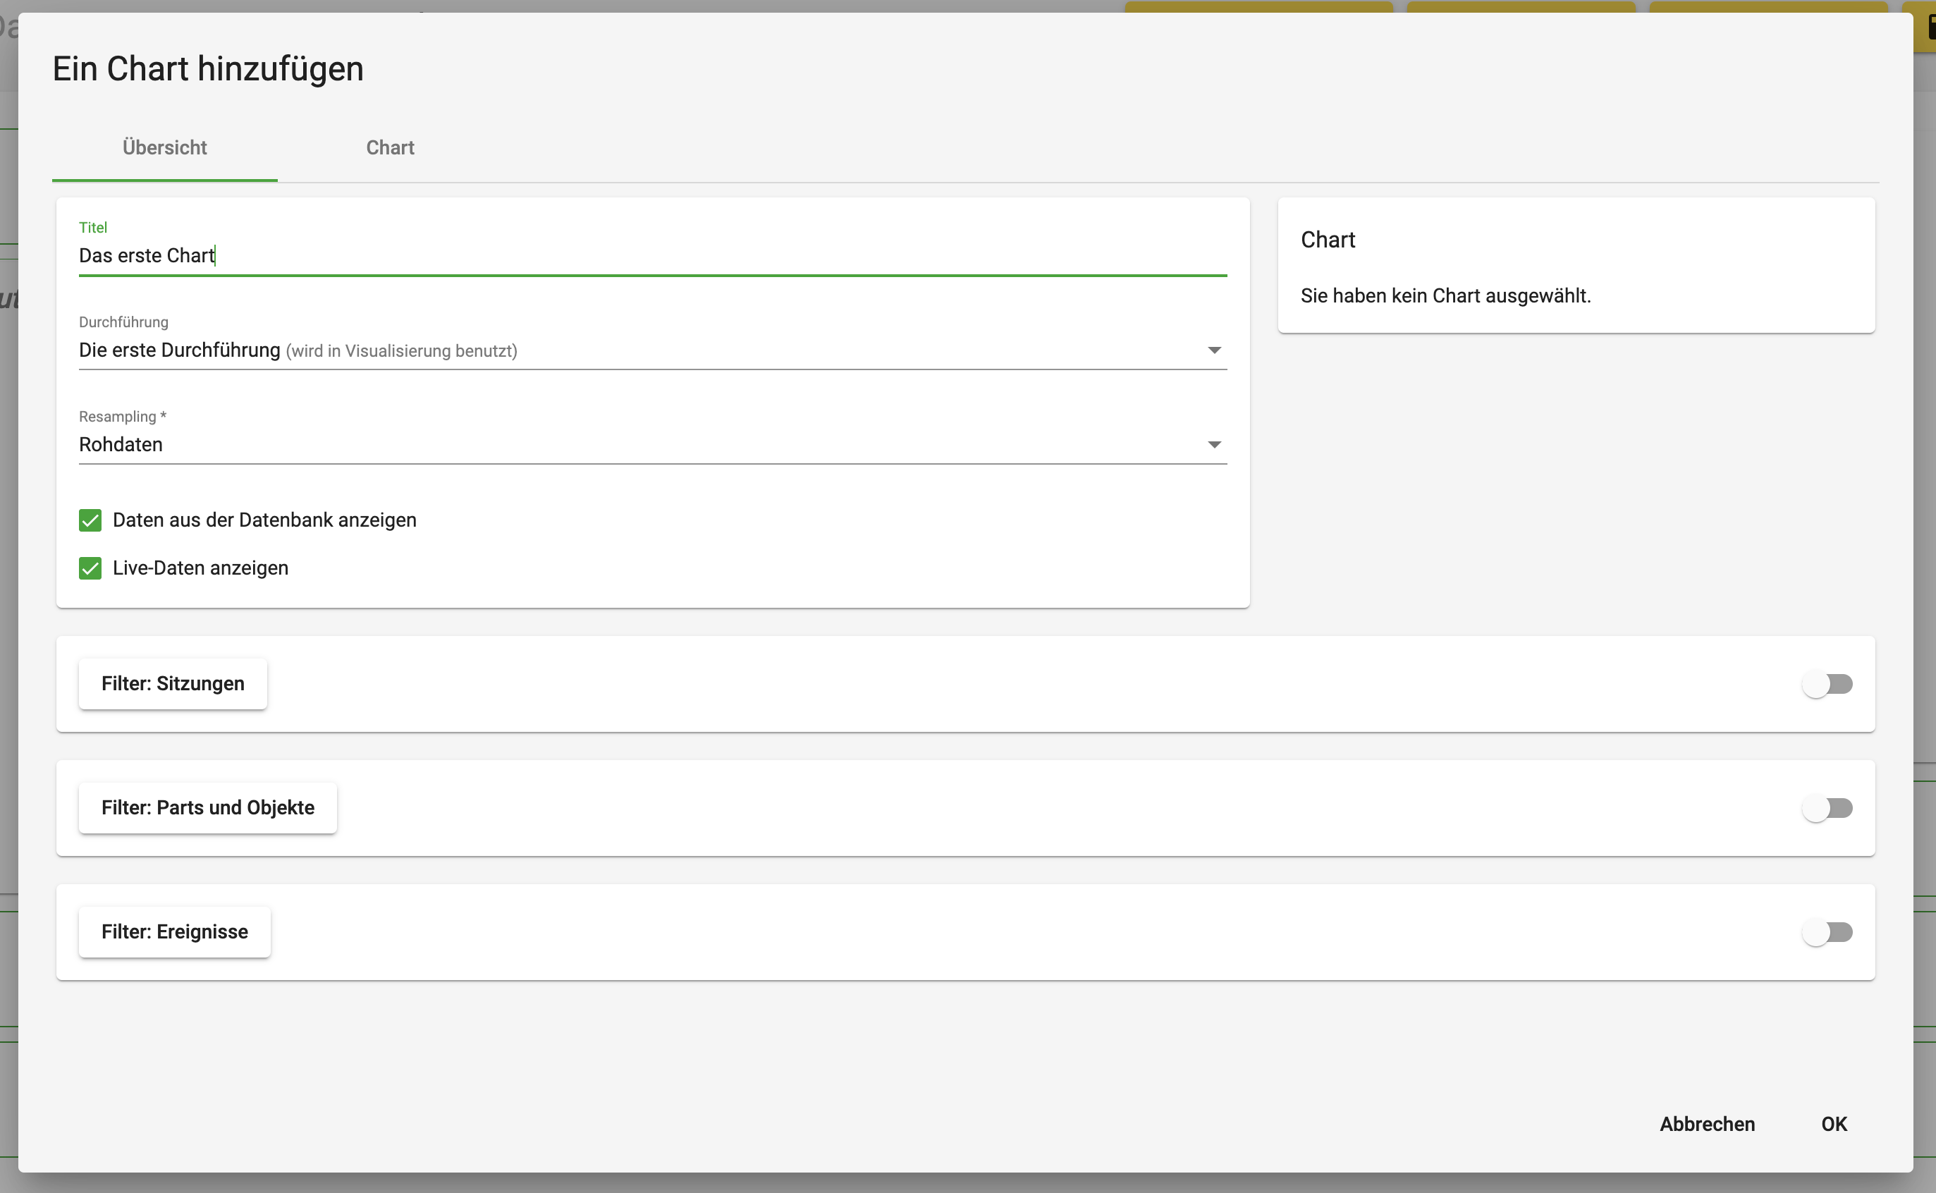Expand the Filter: Sitzungen panel

[173, 684]
